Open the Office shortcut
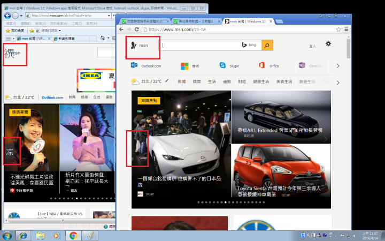Screen dimensions: 385x241 [269, 66]
